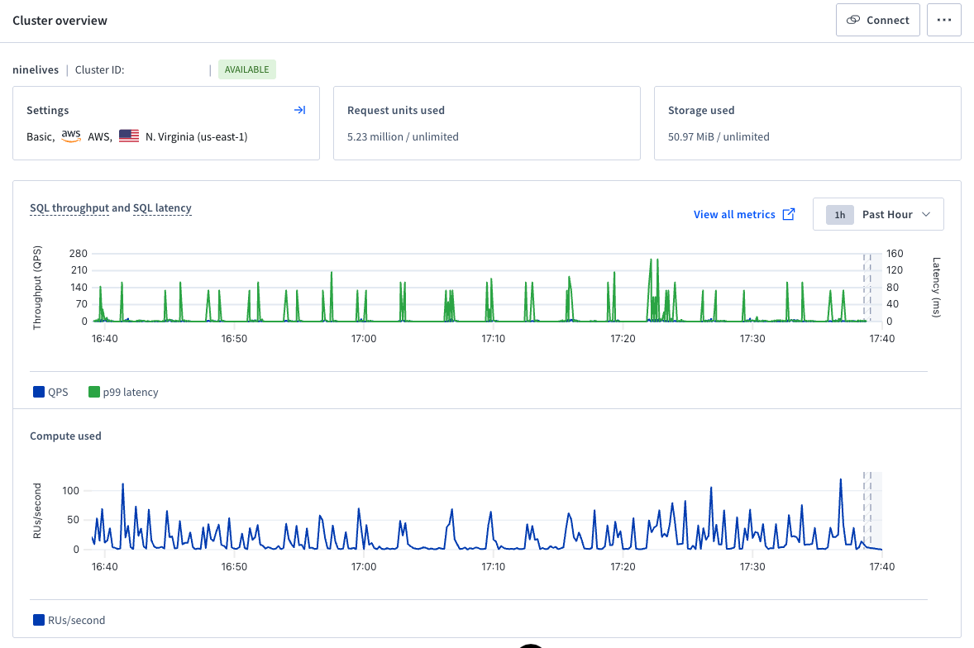974x648 pixels.
Task: Open the SQL throughput definition link
Action: tap(69, 208)
